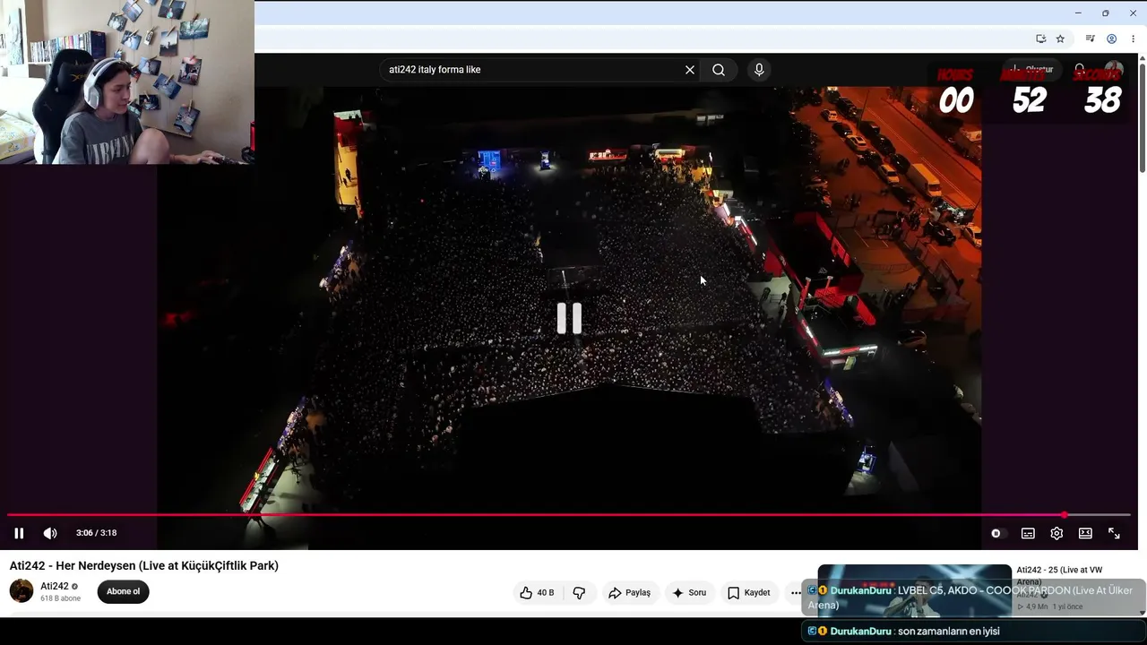Seek using the red video progress bar
The height and width of the screenshot is (645, 1147).
(568, 515)
